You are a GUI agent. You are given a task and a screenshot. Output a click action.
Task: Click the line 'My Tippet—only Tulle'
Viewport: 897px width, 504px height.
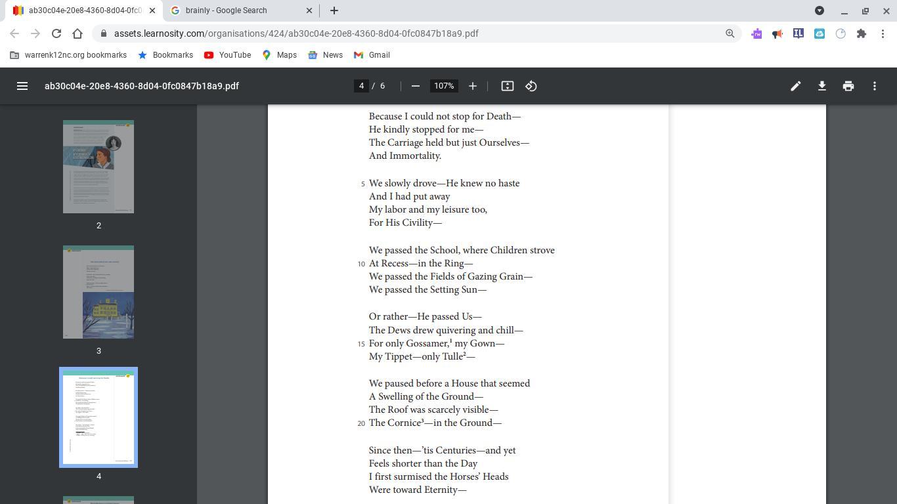pos(417,356)
